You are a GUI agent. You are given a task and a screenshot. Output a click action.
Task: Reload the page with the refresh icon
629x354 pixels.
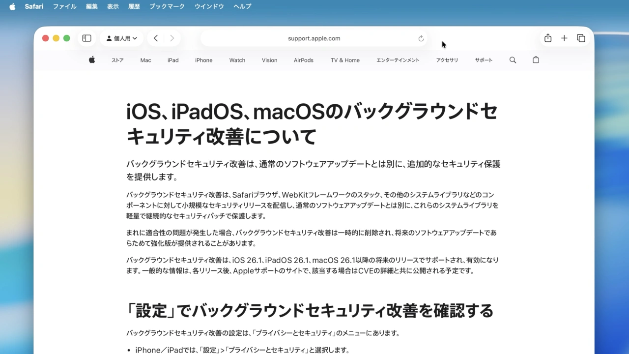coord(421,38)
